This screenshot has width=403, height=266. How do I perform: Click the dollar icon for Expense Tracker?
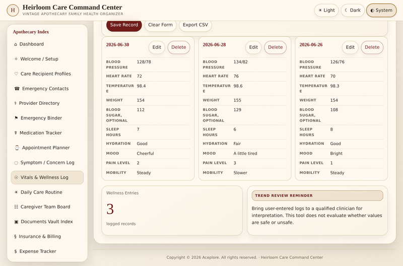[x=16, y=251]
